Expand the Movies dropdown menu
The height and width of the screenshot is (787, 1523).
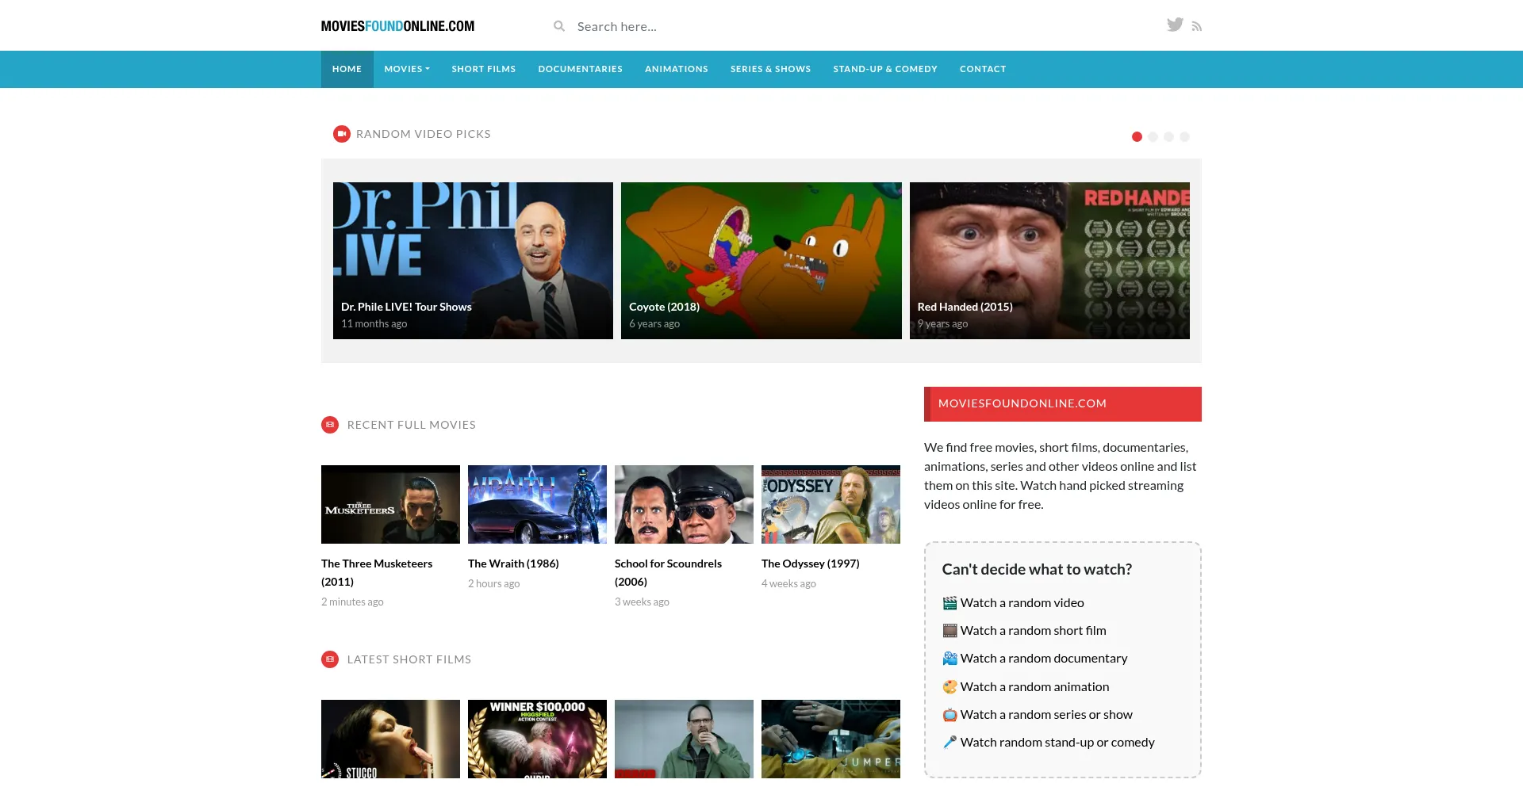tap(407, 69)
